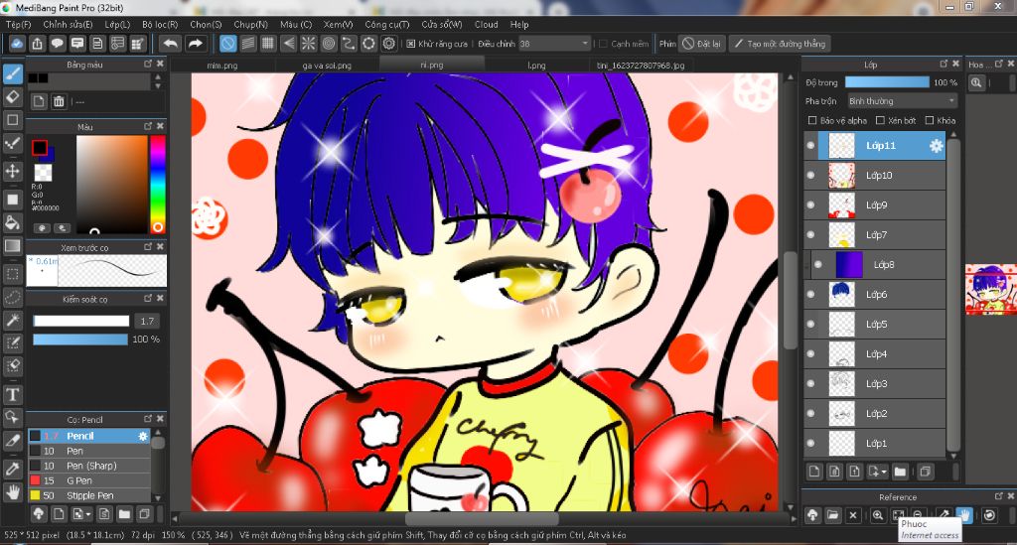Turn off snap with the circle-slash icon

tap(227, 44)
